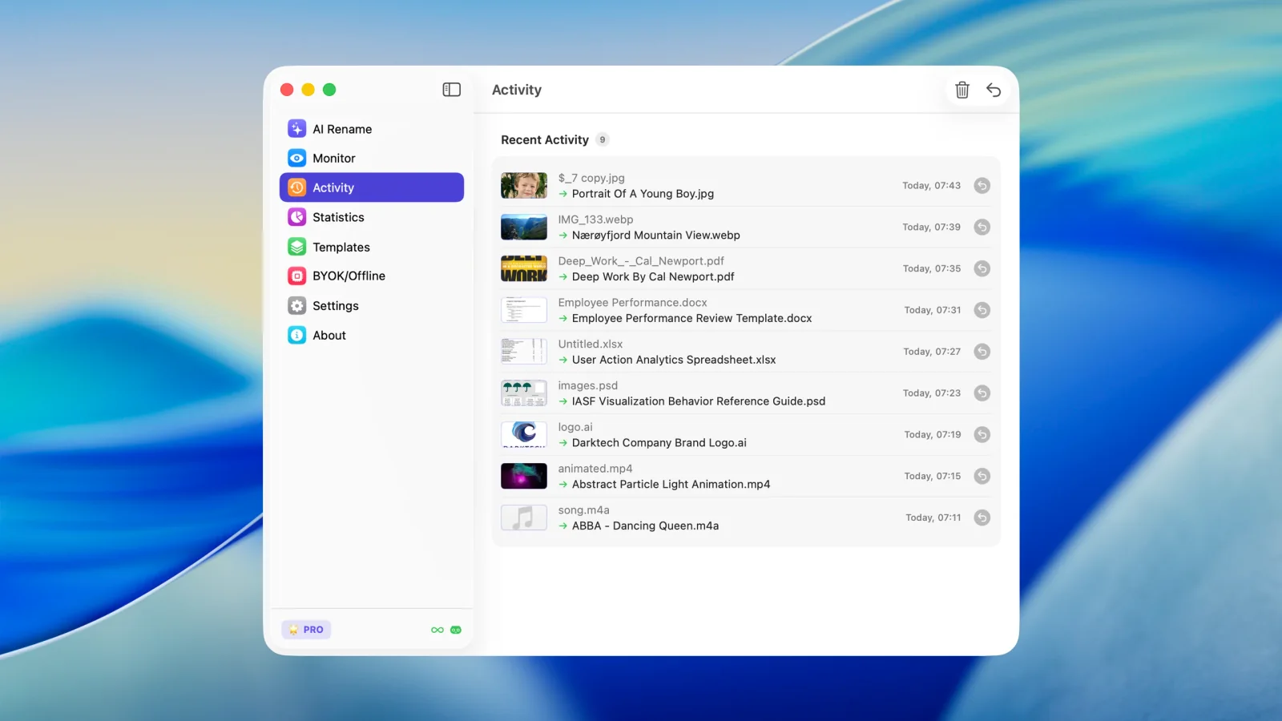Open the About page
Screen dimensions: 1282x721
(x=372, y=335)
